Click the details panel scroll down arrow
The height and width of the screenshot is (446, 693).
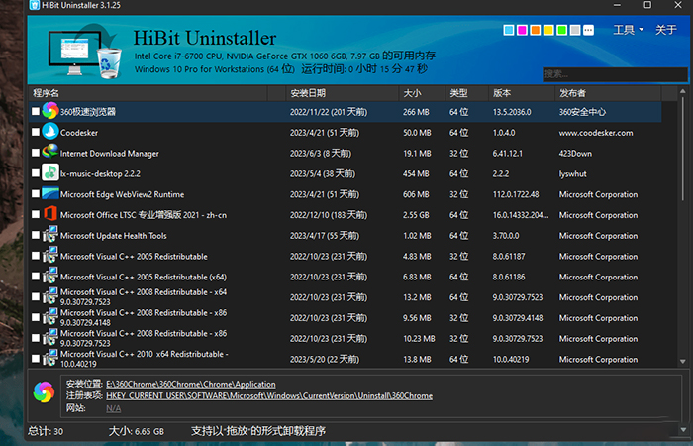pos(682,429)
